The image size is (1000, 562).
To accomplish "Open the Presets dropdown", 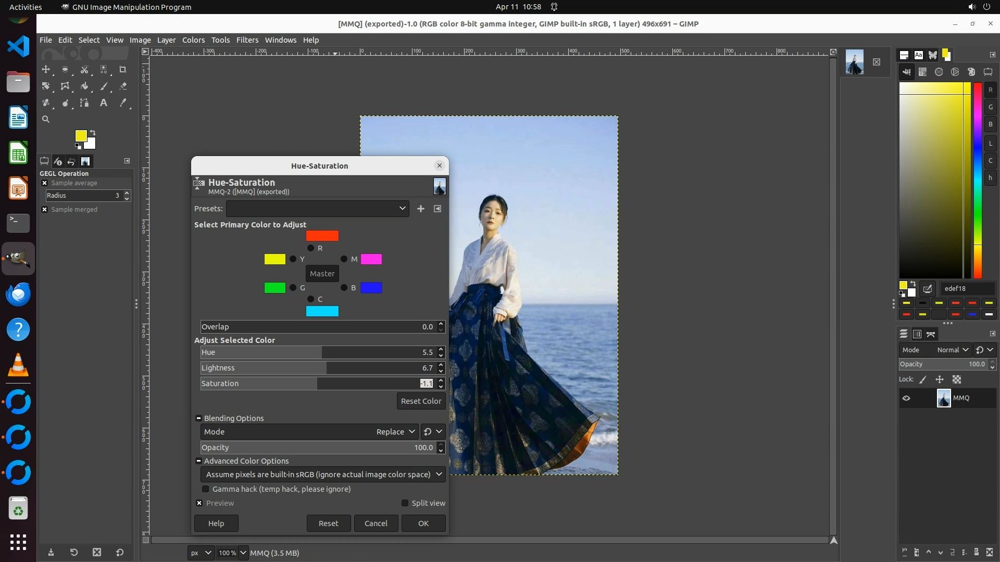I will click(317, 209).
